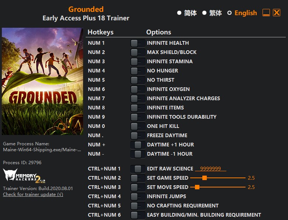Click the Game Speed slider handle
Viewport: 288px width, 220px height.
coord(205,178)
